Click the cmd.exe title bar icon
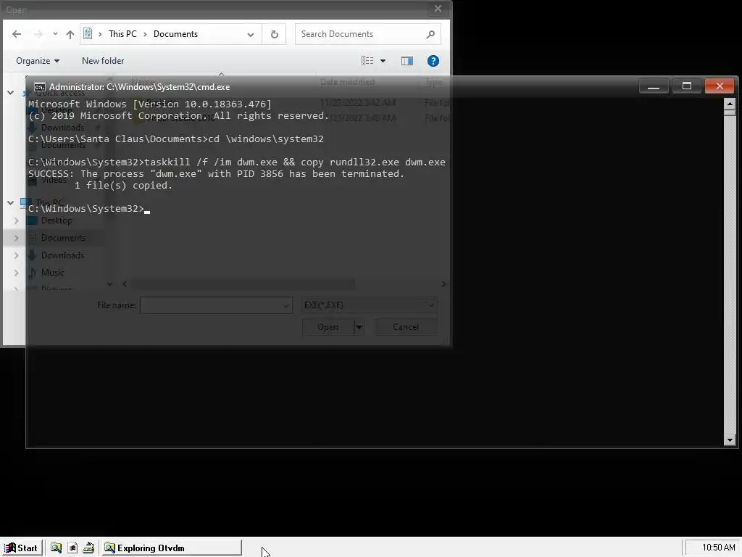 click(x=40, y=87)
